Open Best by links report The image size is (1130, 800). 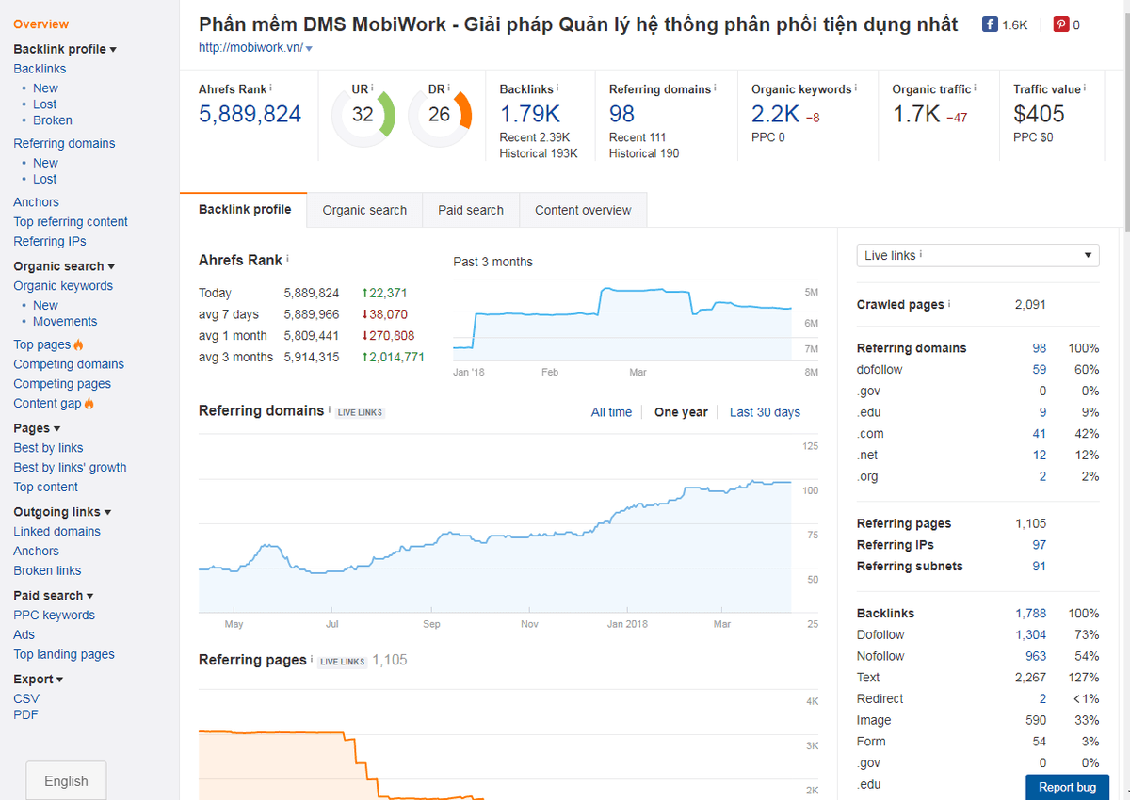[48, 448]
